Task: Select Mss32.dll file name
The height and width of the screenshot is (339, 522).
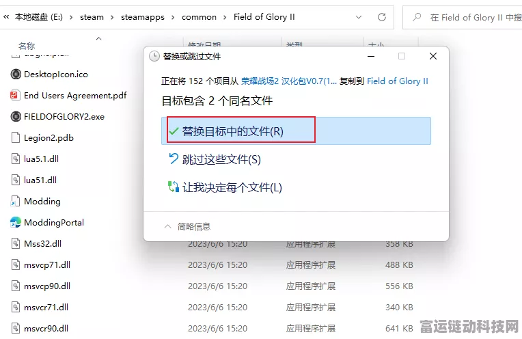Action: click(x=42, y=244)
